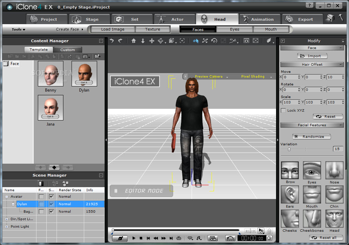Switch to the Mouth mode button
Image resolution: width=349 pixels, height=245 pixels.
271,29
